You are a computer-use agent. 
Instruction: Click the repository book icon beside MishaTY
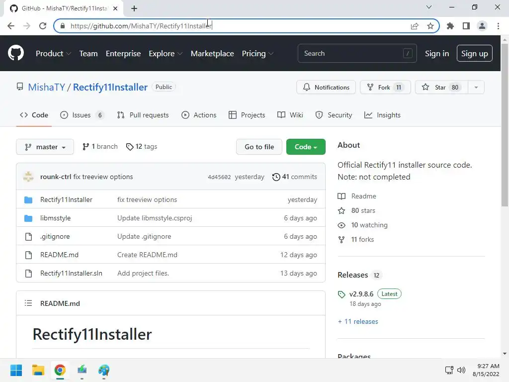pyautogui.click(x=20, y=87)
